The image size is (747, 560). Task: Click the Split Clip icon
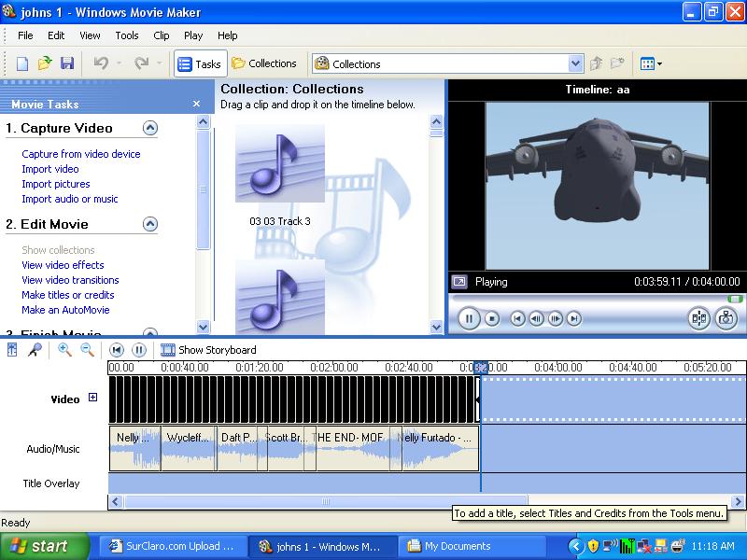[698, 318]
